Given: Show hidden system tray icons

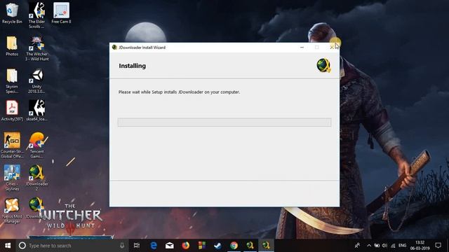Looking at the screenshot, I should 369,246.
